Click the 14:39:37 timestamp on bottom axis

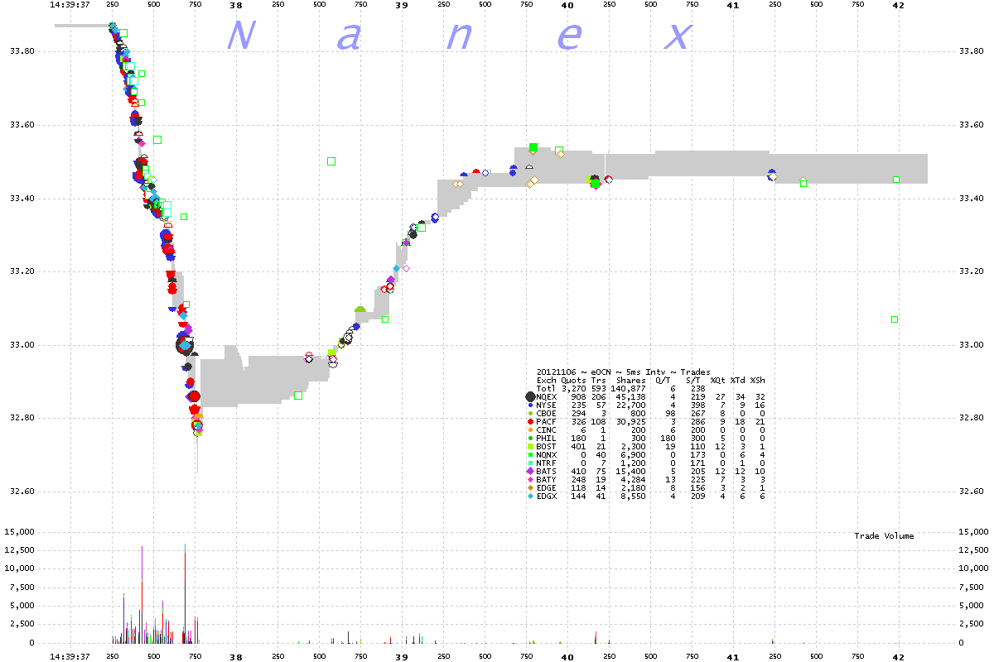70,656
